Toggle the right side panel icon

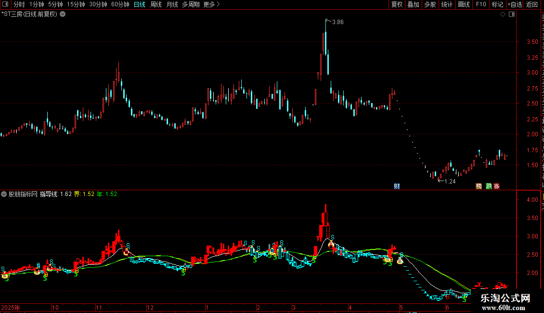pyautogui.click(x=512, y=14)
